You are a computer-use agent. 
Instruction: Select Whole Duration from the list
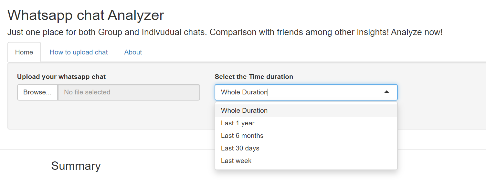click(x=244, y=111)
